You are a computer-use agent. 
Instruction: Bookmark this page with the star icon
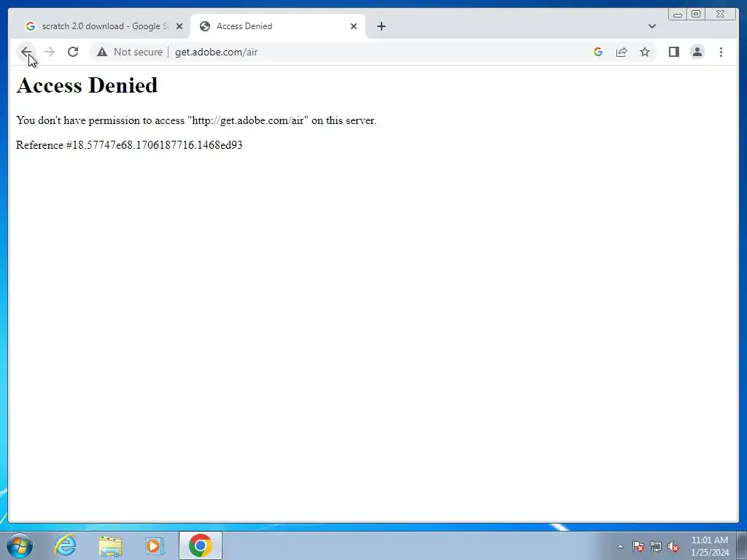[x=645, y=52]
